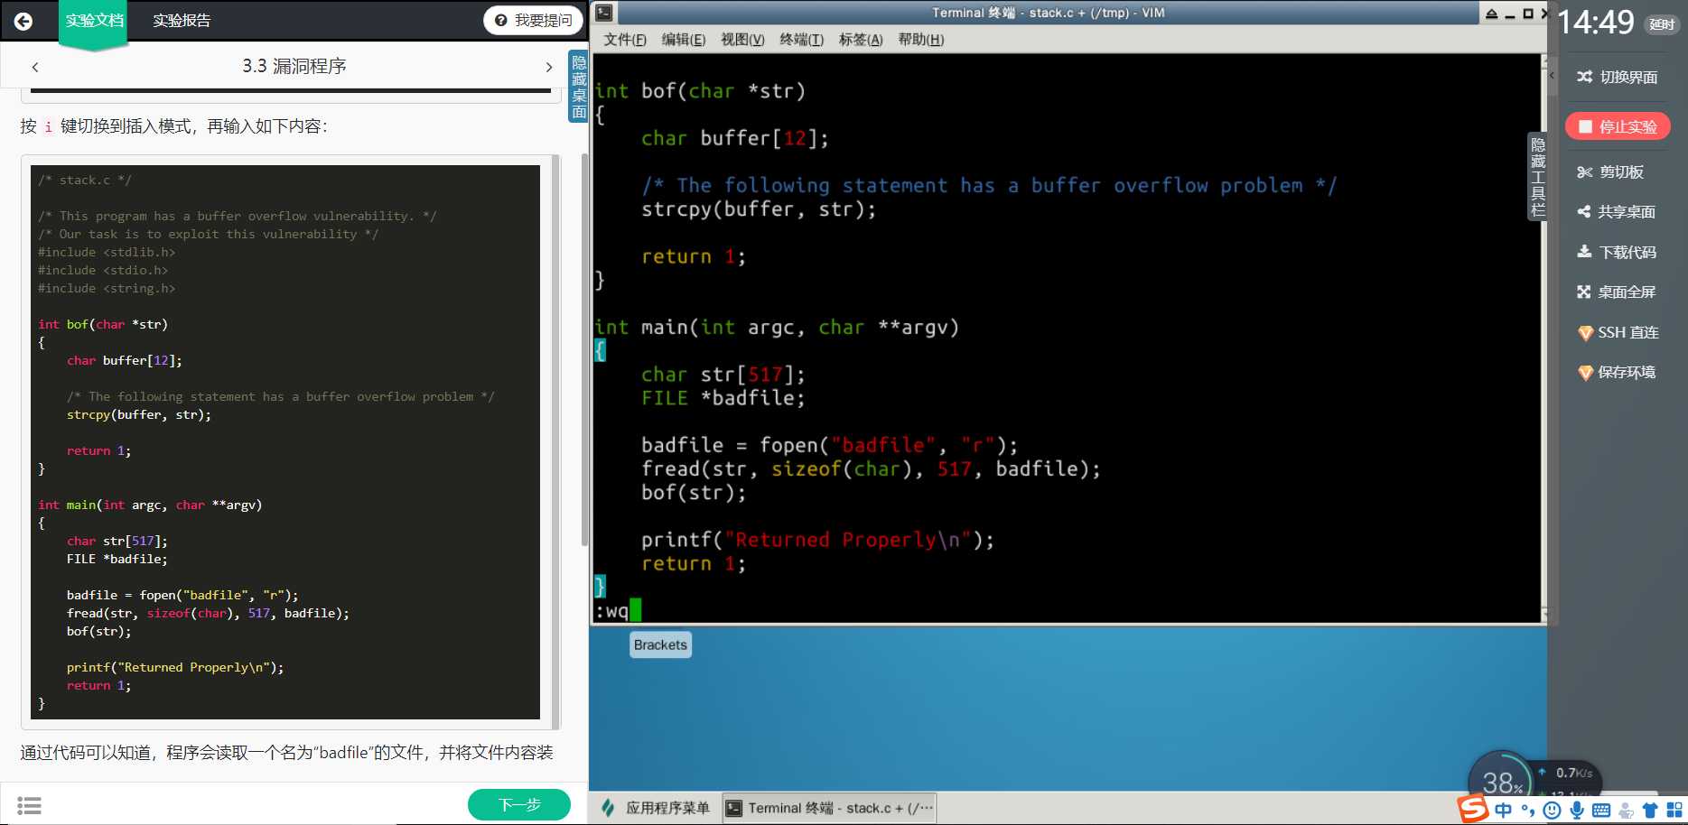Click 'FILE *badfile;' line in VIM
Viewport: 1688px width, 825px height.
pos(723,398)
